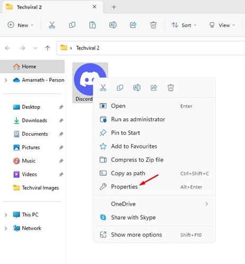This screenshot has height=264, width=245.
Task: Click the toolbar Delete trash icon
Action: coord(153,25)
